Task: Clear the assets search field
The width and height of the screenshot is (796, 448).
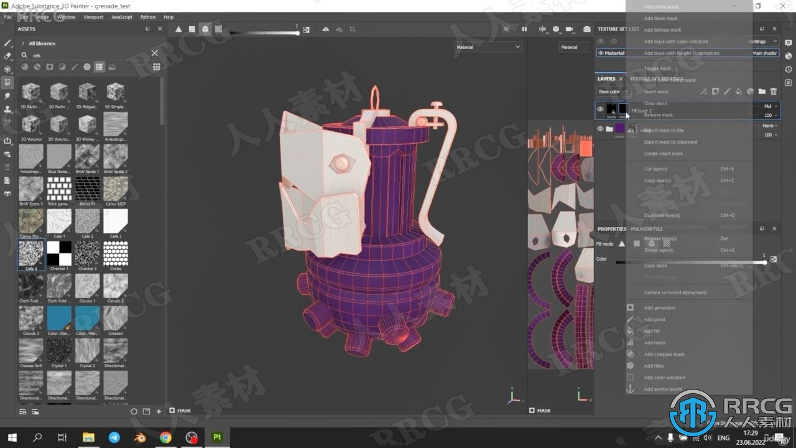Action: (155, 53)
